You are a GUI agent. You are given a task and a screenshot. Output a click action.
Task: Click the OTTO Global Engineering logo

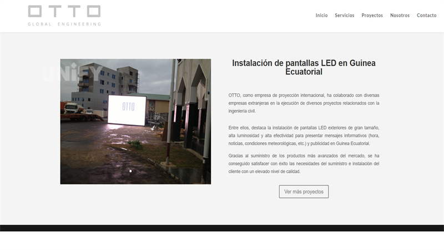(x=64, y=16)
